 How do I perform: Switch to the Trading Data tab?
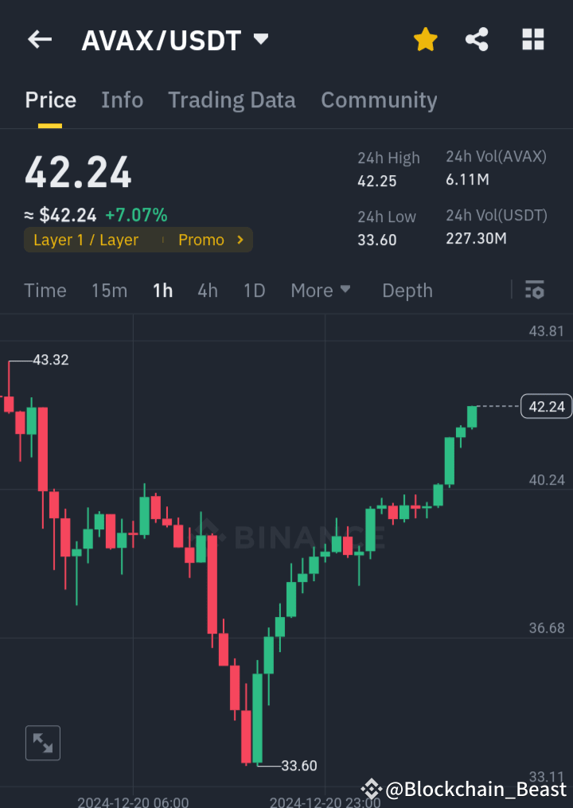pyautogui.click(x=232, y=100)
